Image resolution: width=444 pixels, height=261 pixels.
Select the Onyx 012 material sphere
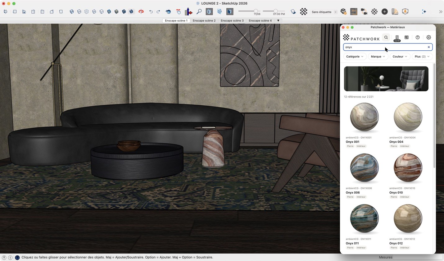(408, 219)
